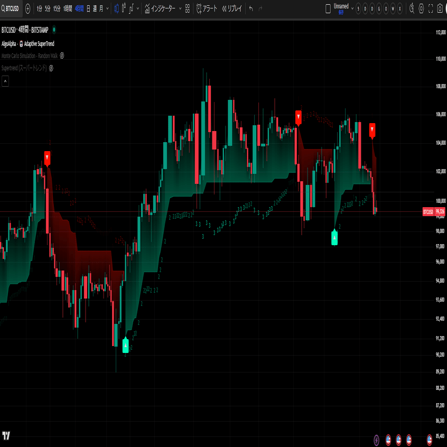Open quick search magnifier with lightning

click(x=412, y=9)
